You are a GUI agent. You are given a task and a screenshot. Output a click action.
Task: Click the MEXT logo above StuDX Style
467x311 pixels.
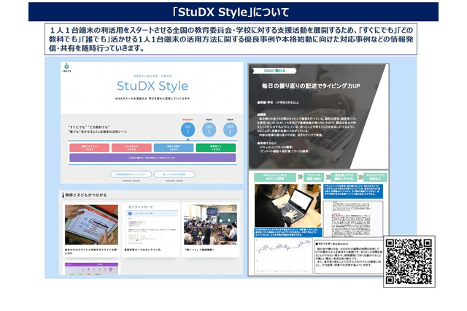(66, 68)
